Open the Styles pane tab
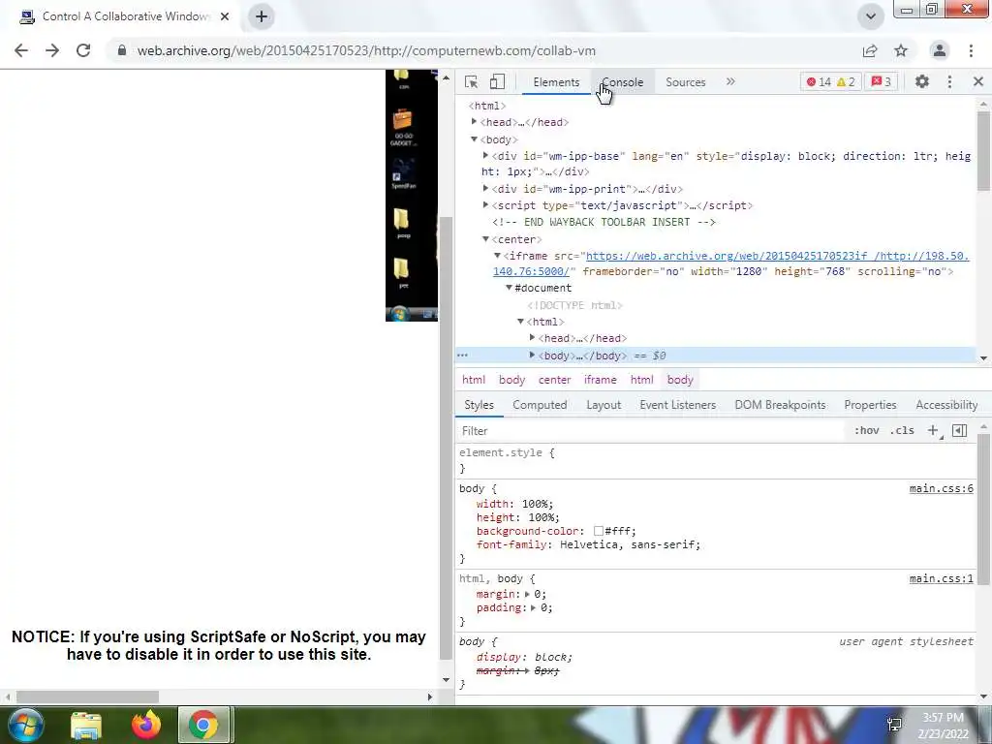The width and height of the screenshot is (992, 744). click(479, 405)
